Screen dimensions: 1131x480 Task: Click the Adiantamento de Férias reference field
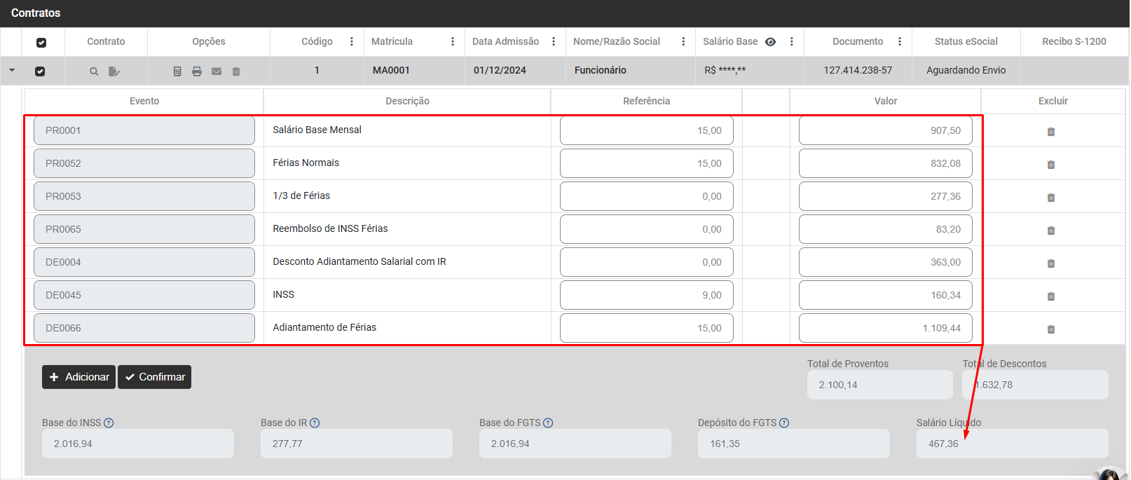647,328
